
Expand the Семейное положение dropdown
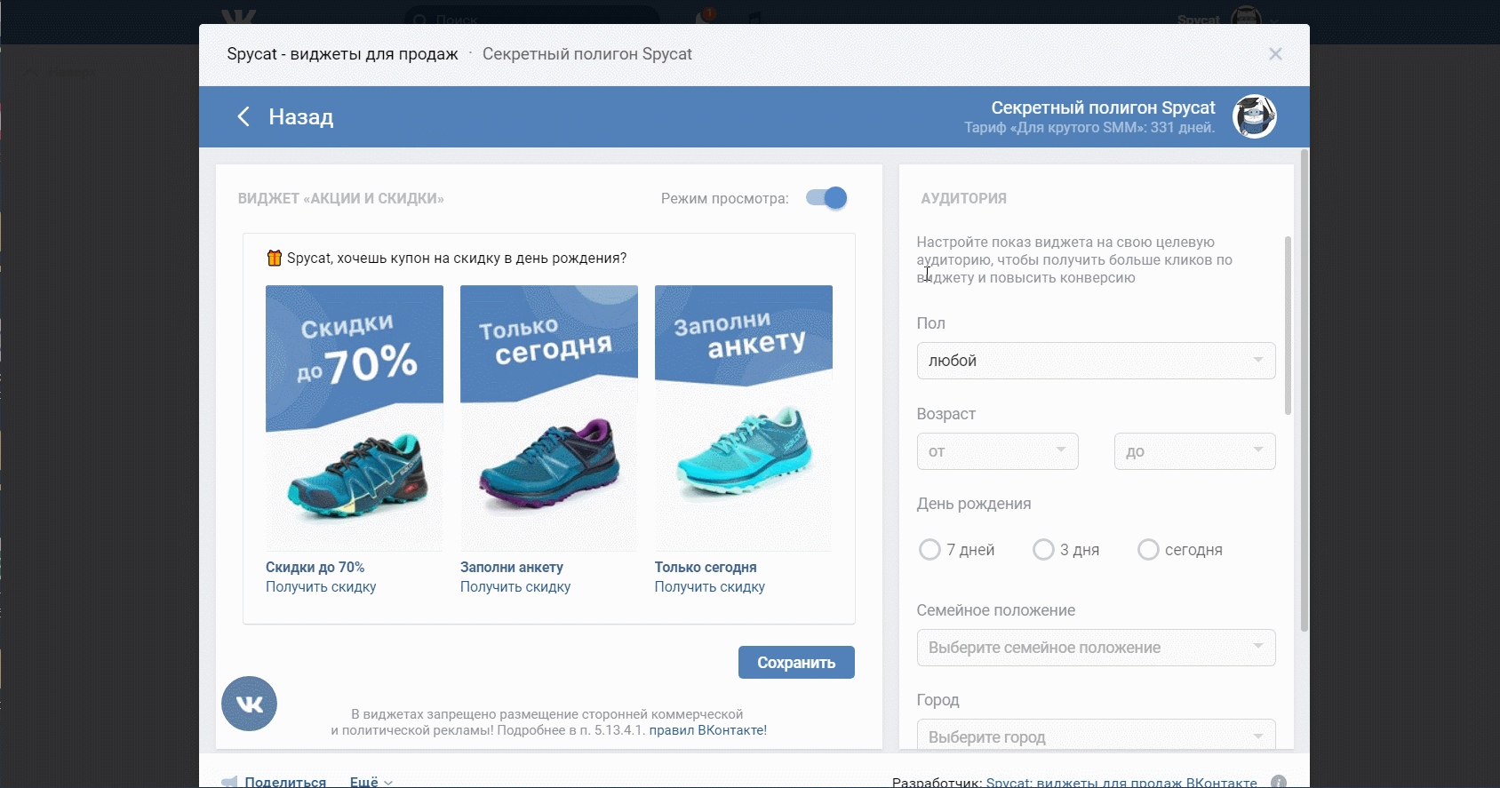[1096, 648]
